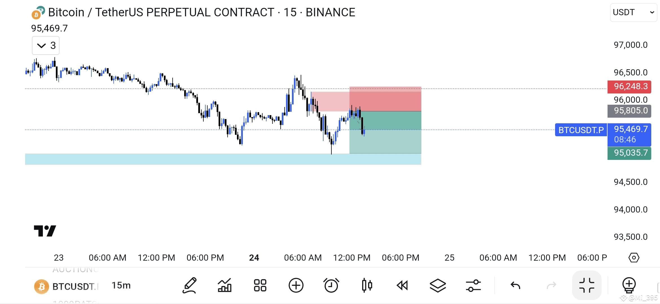Screen dimensions: 660x304
Task: Toggle the exit-fullscreen chart control
Action: pos(587,285)
